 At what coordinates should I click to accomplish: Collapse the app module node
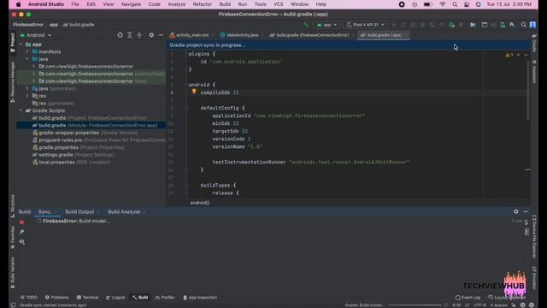click(x=21, y=44)
